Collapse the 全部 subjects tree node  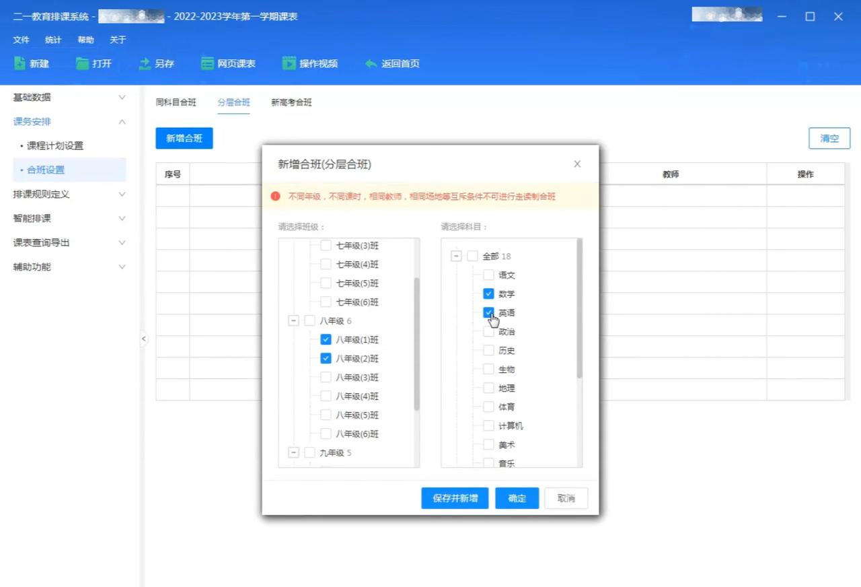click(456, 256)
